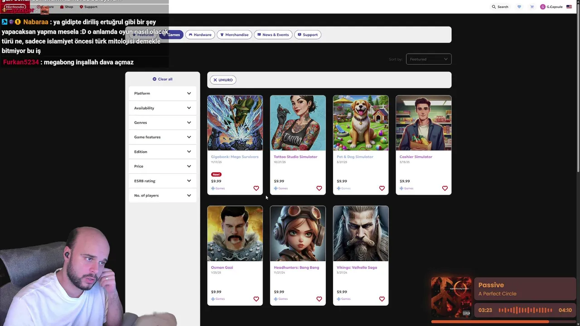Click the Pet & Dog Simulator cover art
Viewport: 580px width, 326px height.
(x=361, y=123)
